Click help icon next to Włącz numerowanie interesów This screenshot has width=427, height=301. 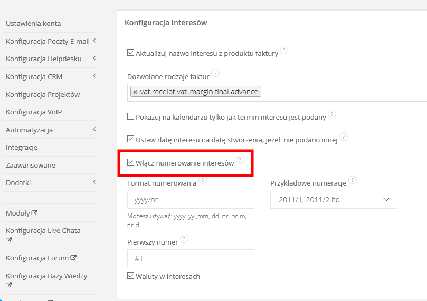240,160
